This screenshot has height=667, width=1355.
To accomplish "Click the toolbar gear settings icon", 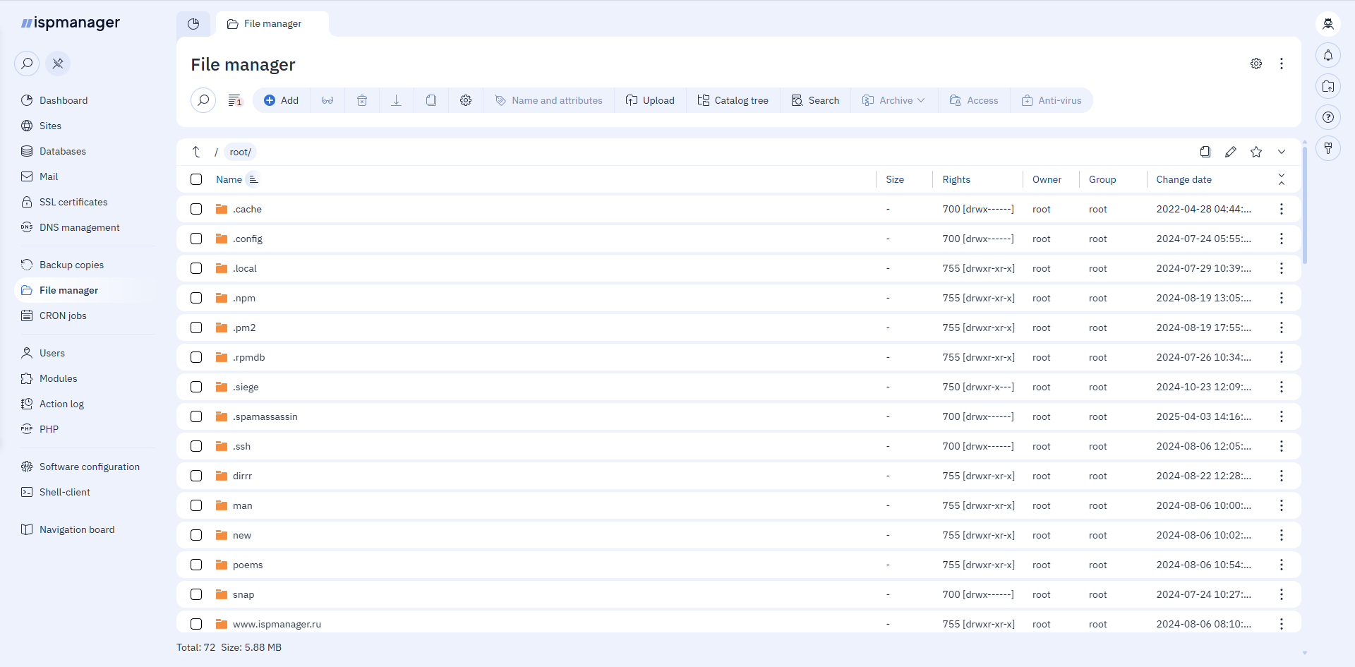I will click(466, 100).
